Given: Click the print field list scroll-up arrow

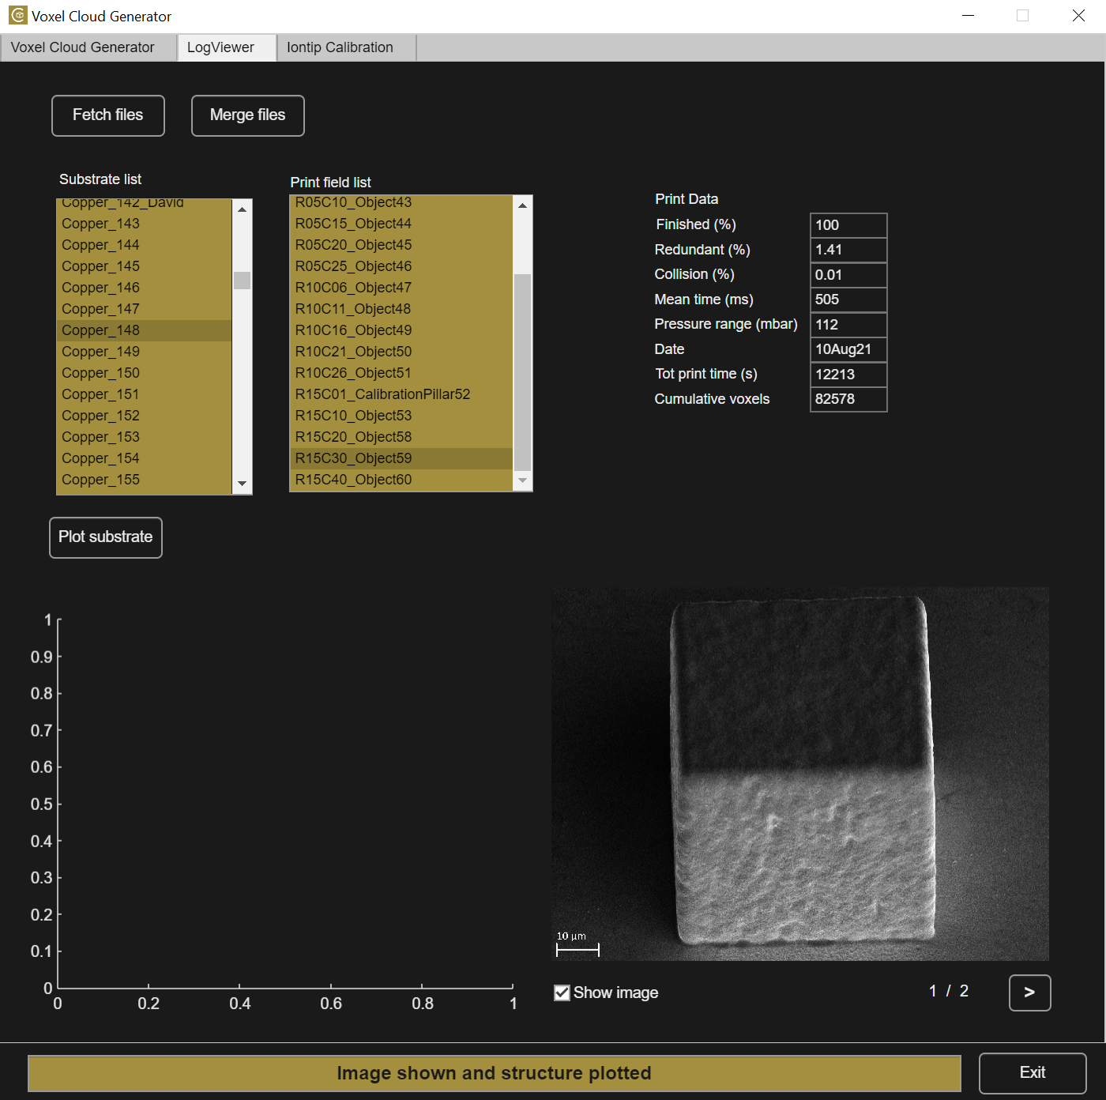Looking at the screenshot, I should click(x=522, y=205).
